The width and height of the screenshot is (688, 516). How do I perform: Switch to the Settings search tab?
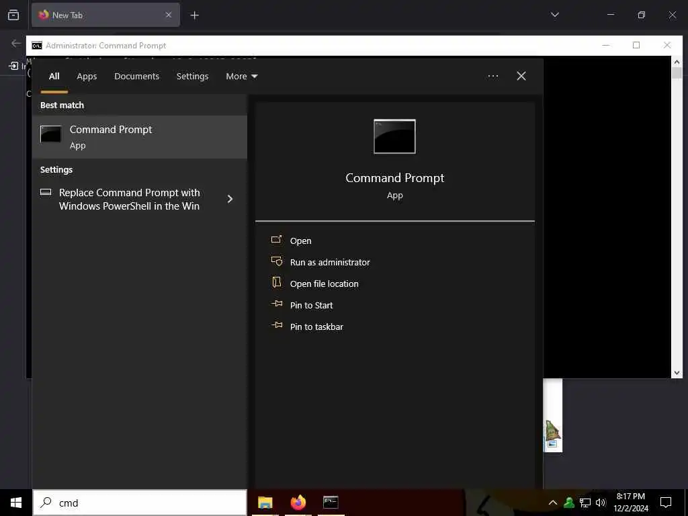tap(192, 77)
